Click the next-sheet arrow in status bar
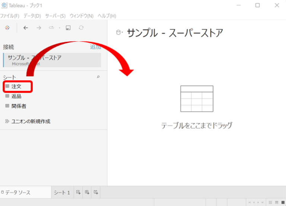This screenshot has width=286, height=206. (x=258, y=202)
